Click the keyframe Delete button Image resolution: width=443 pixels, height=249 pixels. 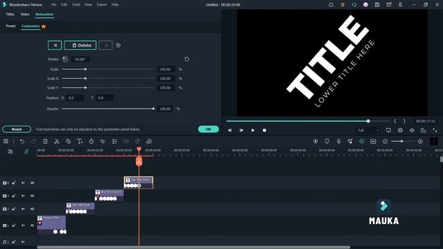tap(80, 45)
